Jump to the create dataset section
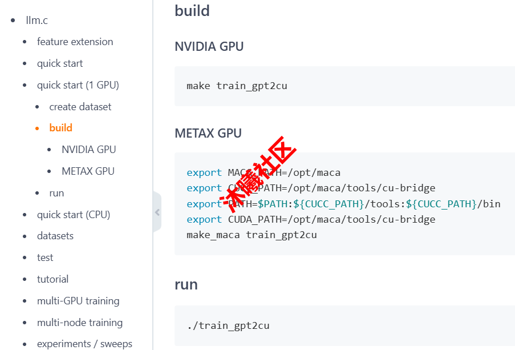The image size is (515, 350). 80,107
